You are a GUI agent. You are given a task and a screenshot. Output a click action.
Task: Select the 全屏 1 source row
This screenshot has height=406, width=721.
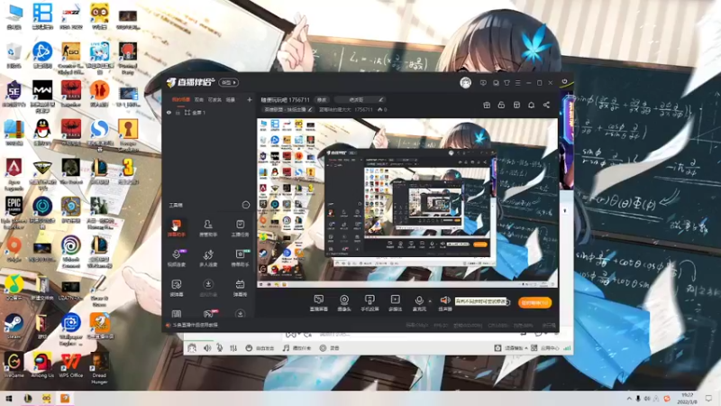[209, 112]
